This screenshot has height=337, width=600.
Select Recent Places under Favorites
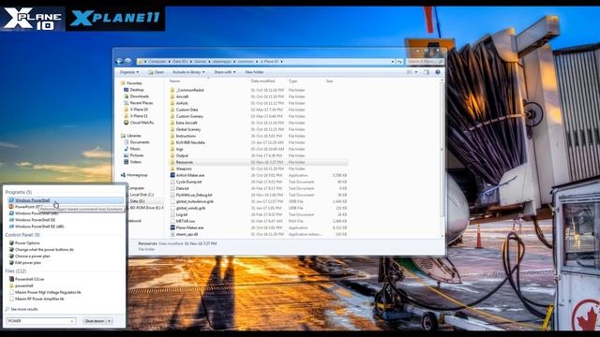138,103
